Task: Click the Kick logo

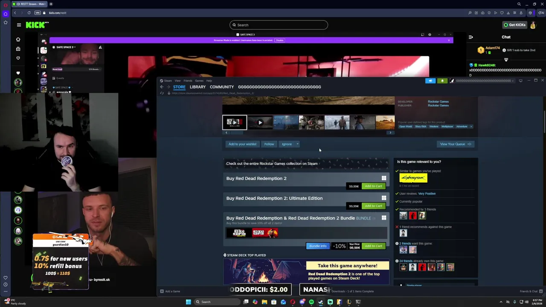Action: (x=36, y=25)
